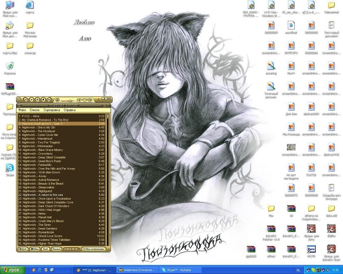Select the IntroRO Patcher v3.0 archive
The image size is (343, 274).
271,233
